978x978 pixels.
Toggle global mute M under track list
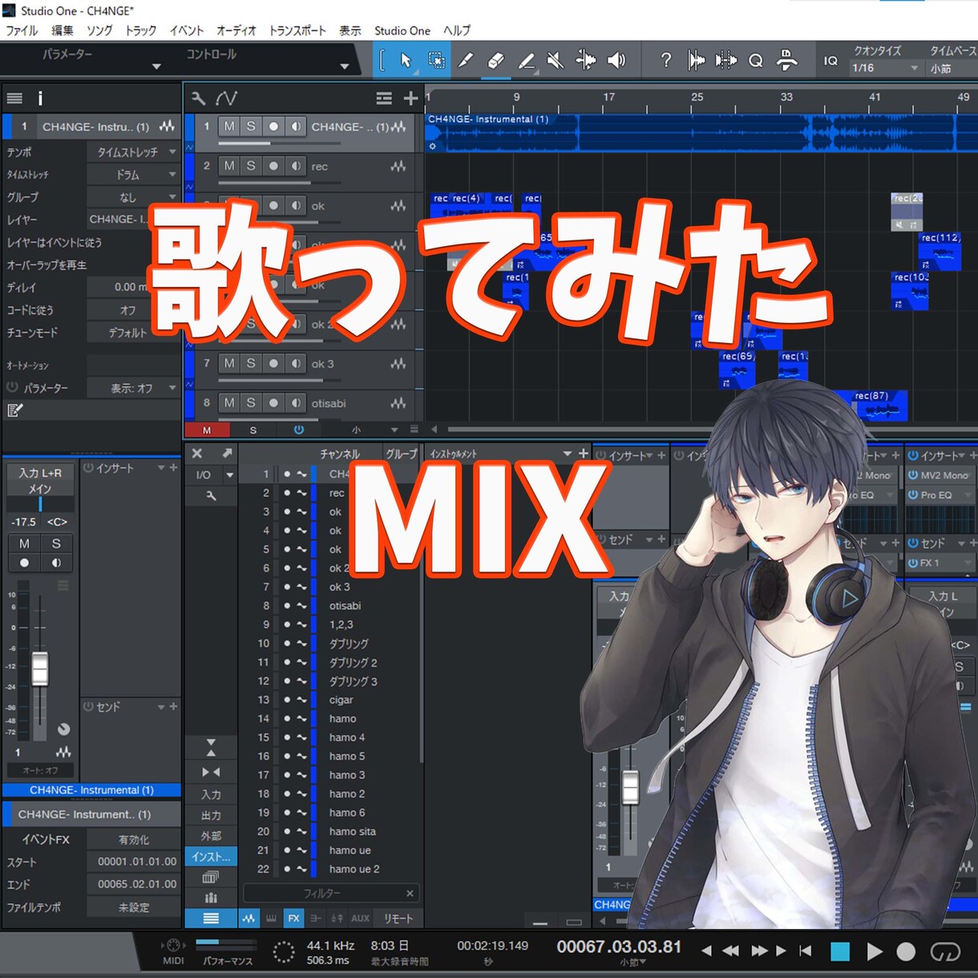point(207,430)
